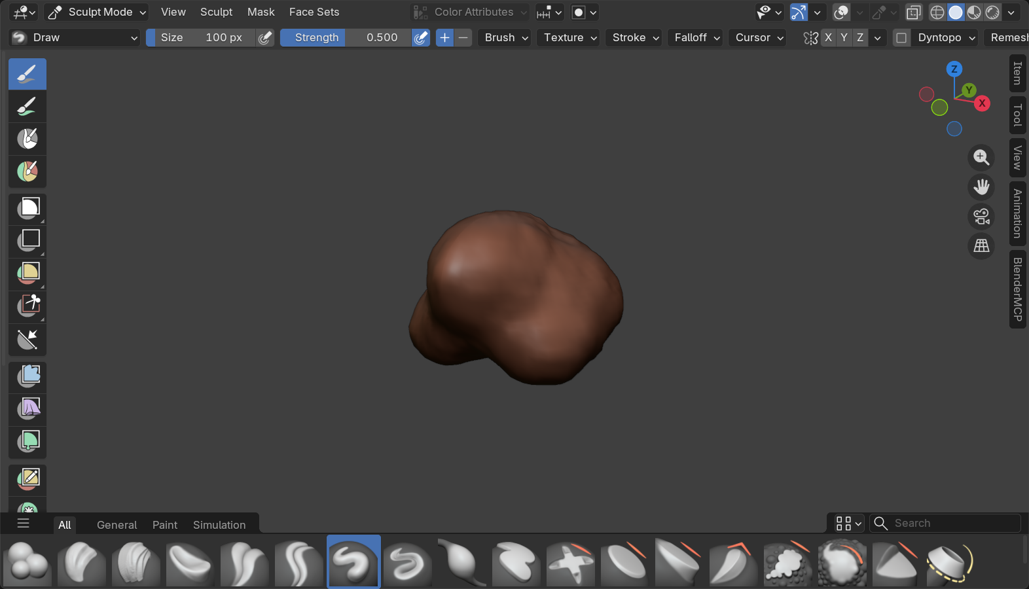Select the Draw Face Sets tool
The image size is (1029, 589).
tap(27, 171)
